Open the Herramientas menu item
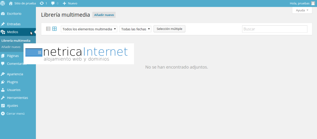Image resolution: width=317 pixels, height=139 pixels. [18, 98]
